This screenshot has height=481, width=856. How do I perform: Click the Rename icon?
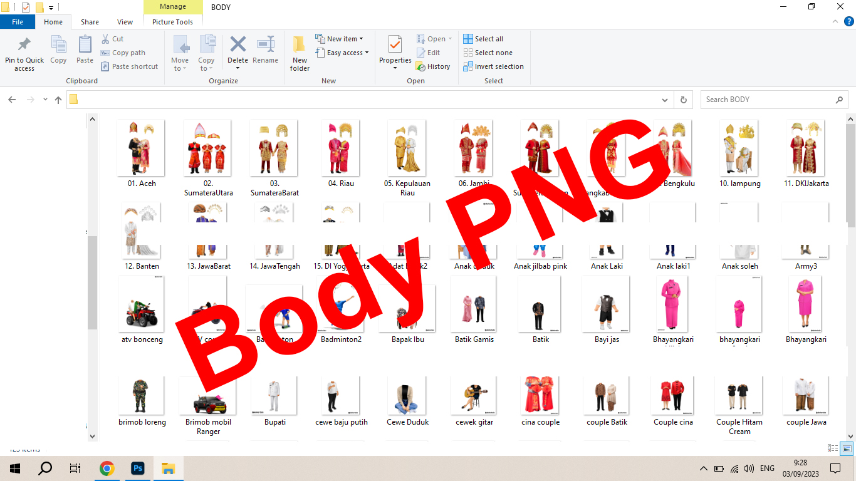pyautogui.click(x=265, y=45)
